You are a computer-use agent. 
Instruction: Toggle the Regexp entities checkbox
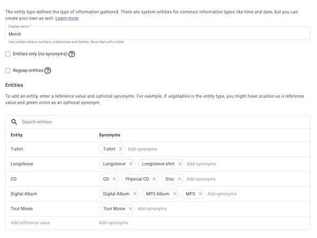[x=8, y=70]
